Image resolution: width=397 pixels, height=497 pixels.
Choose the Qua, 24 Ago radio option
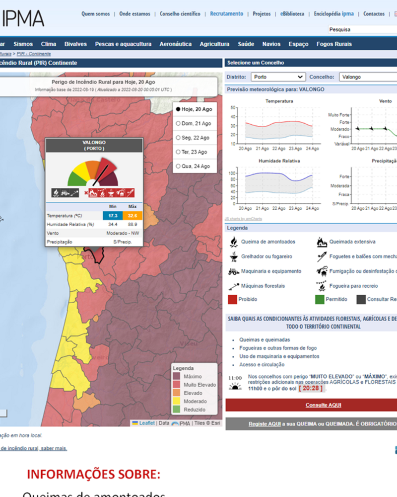pos(178,166)
